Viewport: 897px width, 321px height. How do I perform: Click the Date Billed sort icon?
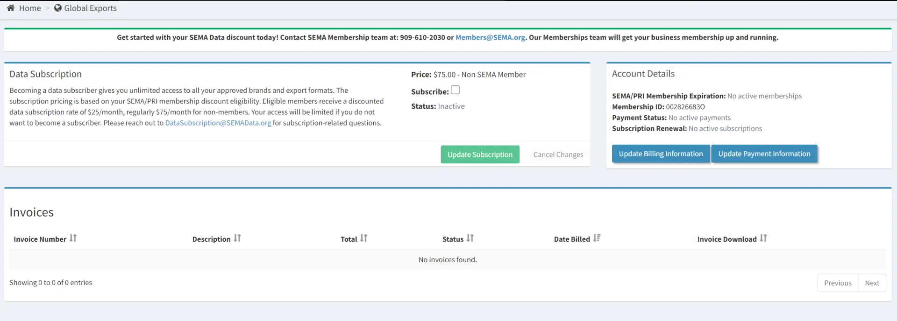click(x=597, y=238)
